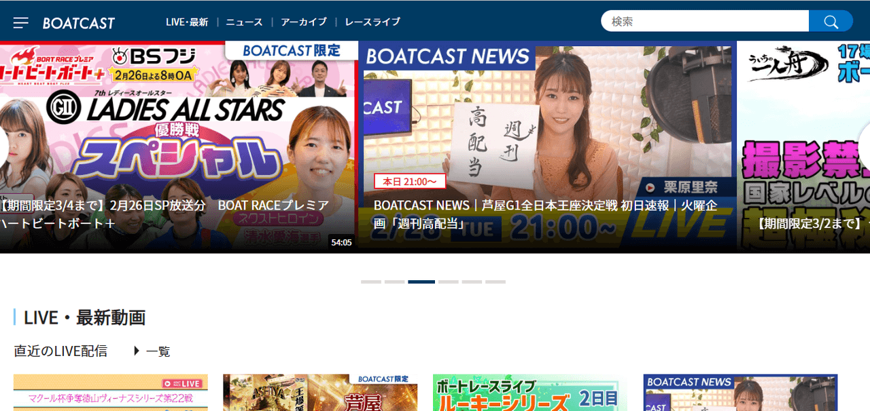This screenshot has height=411, width=870.
Task: Open the マクール杯争奪 live thumbnail
Action: click(x=111, y=393)
